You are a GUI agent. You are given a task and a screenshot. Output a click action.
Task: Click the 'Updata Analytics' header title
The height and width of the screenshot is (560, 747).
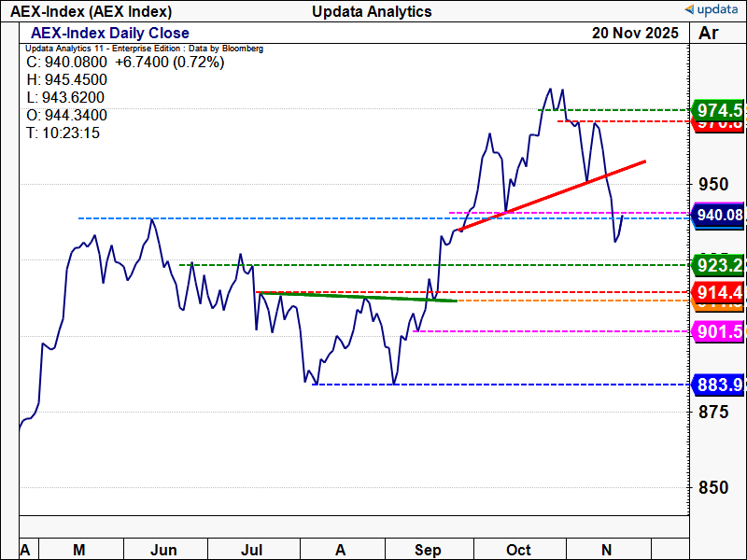[x=373, y=11]
